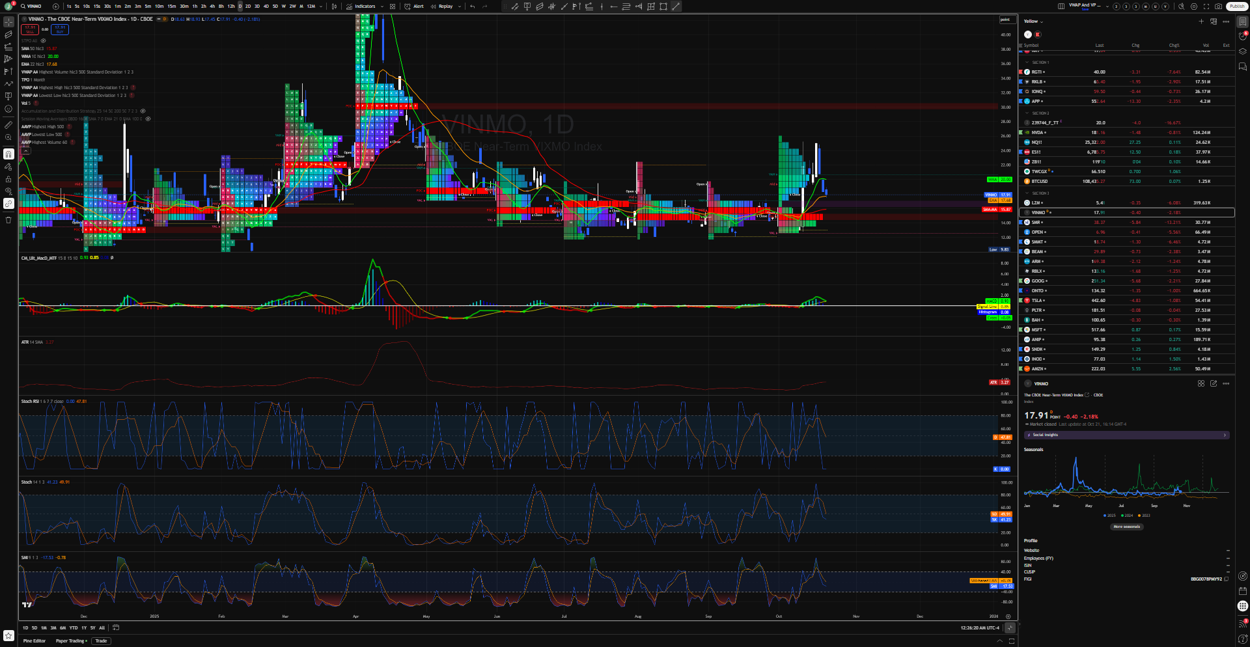Show hidden Session Moving Averages indicator

point(148,119)
